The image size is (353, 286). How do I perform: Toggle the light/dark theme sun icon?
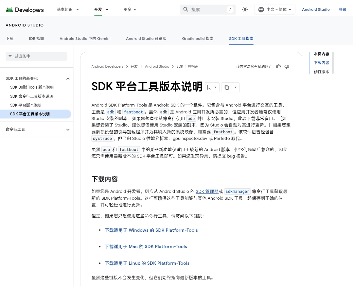point(245,9)
